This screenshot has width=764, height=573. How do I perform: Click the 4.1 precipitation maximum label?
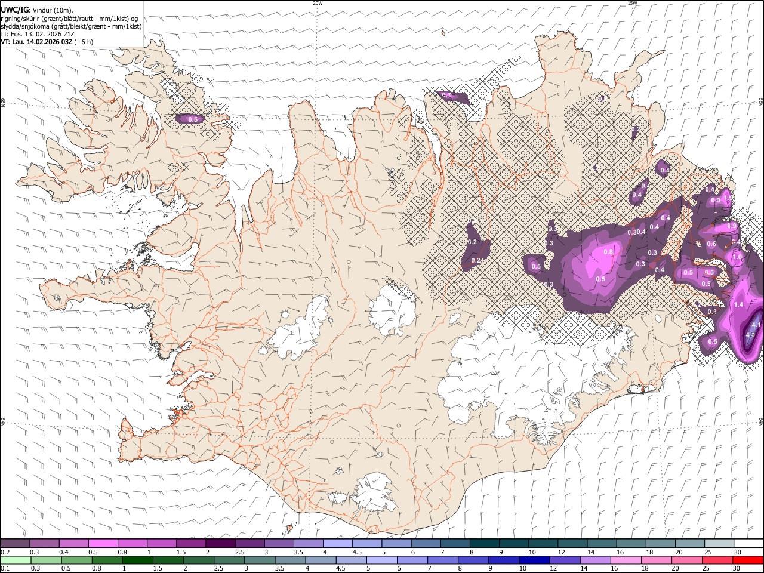[756, 325]
